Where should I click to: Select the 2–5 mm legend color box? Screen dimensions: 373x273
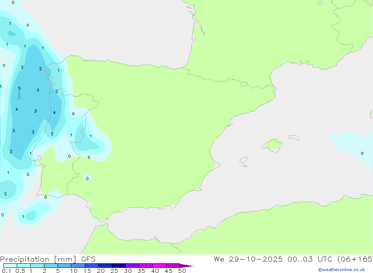click(51, 266)
